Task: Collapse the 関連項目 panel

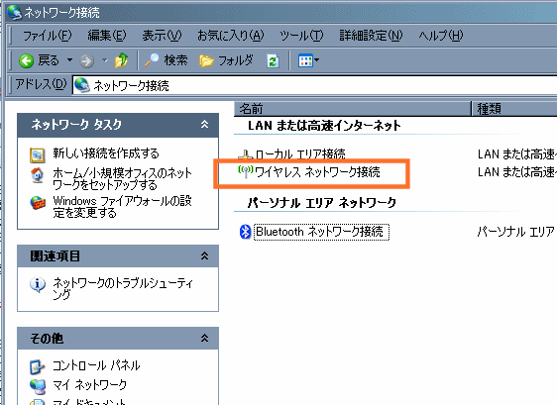Action: pyautogui.click(x=204, y=255)
